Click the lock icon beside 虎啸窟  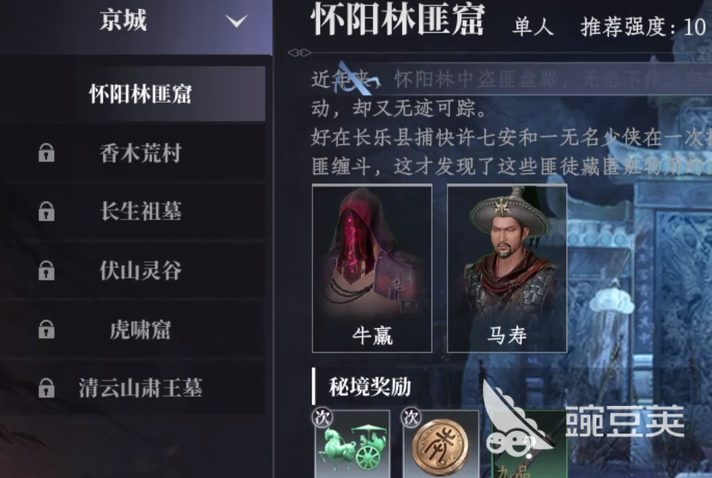pyautogui.click(x=46, y=329)
